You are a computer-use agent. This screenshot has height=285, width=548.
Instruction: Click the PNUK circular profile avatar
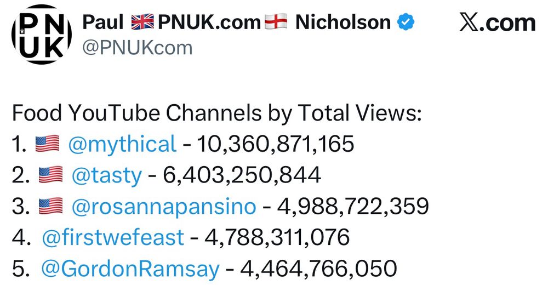point(42,35)
